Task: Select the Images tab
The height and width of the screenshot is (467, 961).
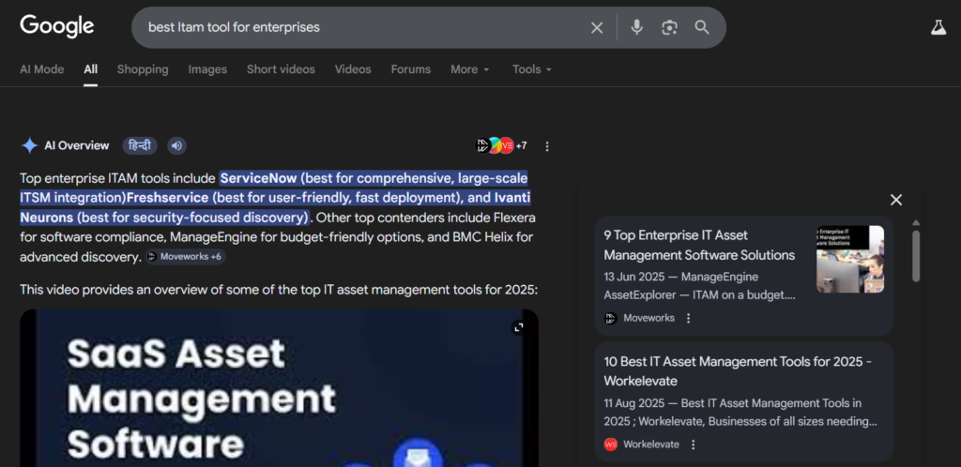Action: 207,69
